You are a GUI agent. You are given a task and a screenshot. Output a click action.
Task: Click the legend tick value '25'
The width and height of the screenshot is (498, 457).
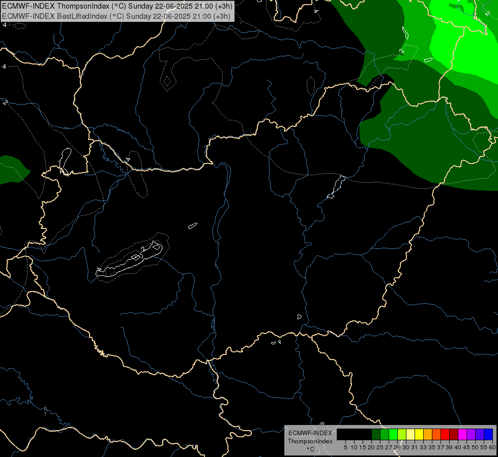click(380, 447)
